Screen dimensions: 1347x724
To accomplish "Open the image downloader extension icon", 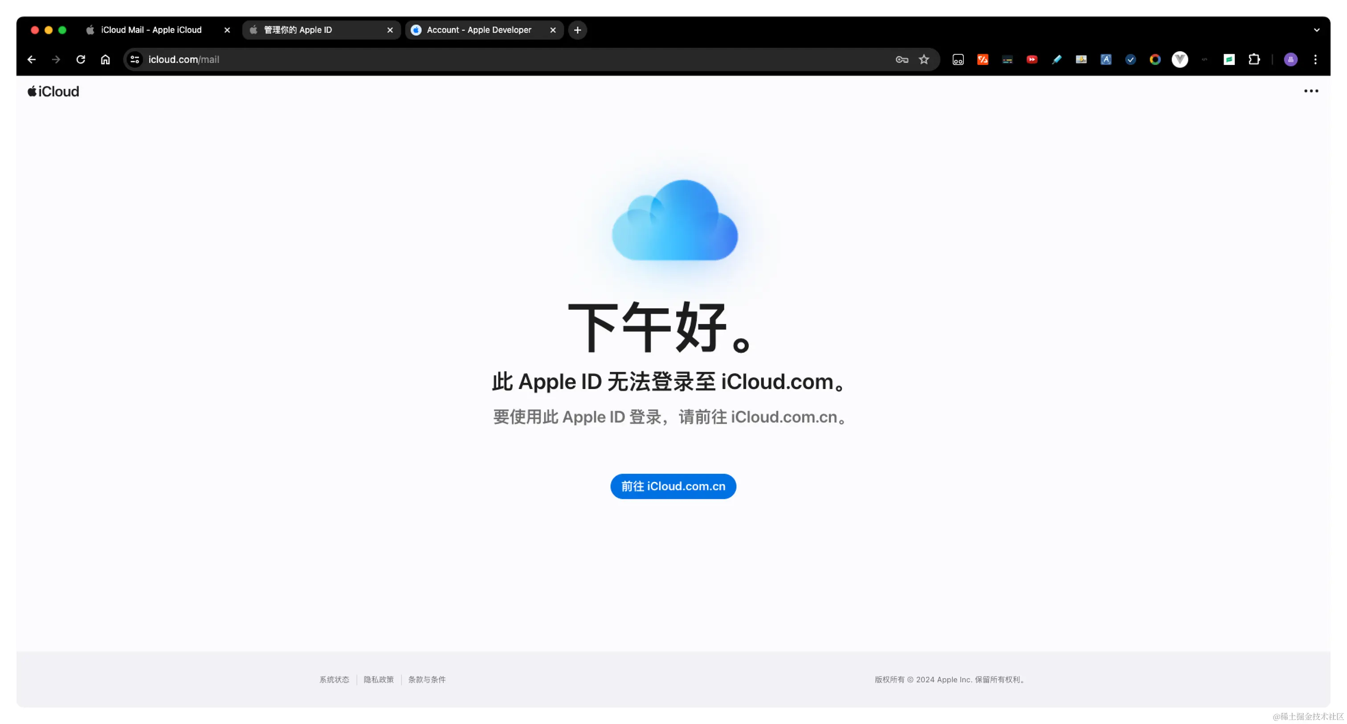I will pyautogui.click(x=1081, y=60).
